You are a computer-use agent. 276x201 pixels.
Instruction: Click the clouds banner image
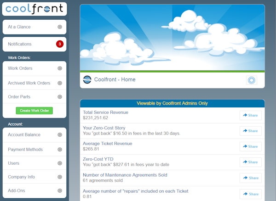[x=172, y=38]
